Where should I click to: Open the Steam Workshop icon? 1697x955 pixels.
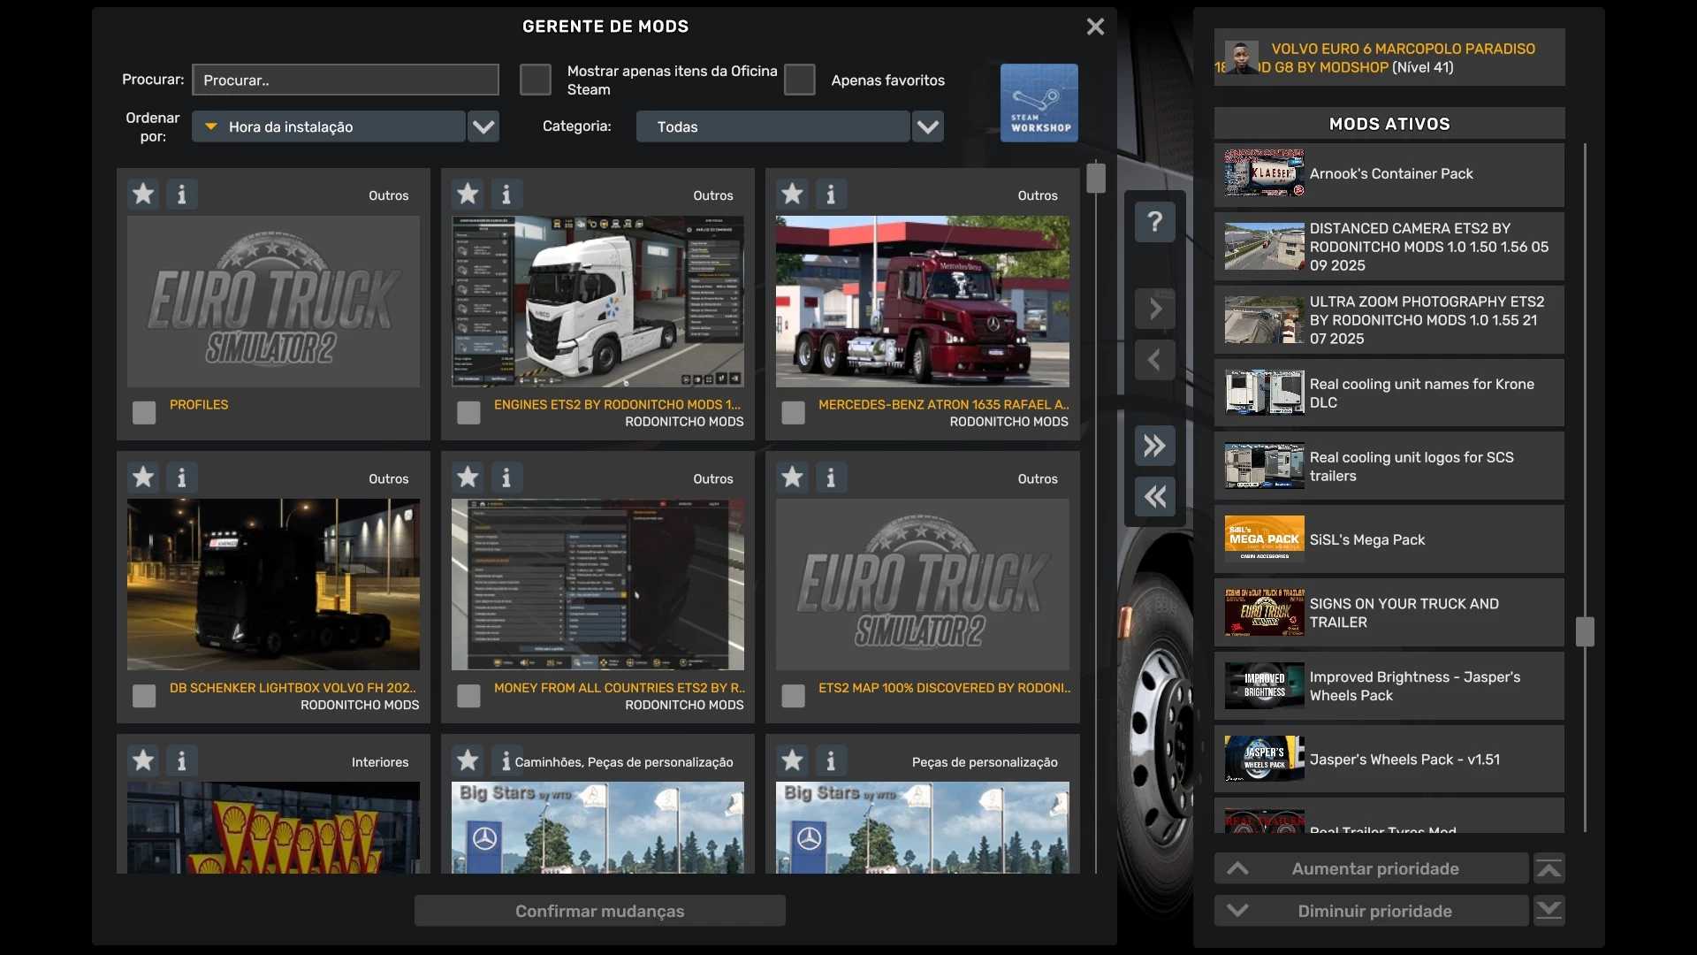[1039, 103]
